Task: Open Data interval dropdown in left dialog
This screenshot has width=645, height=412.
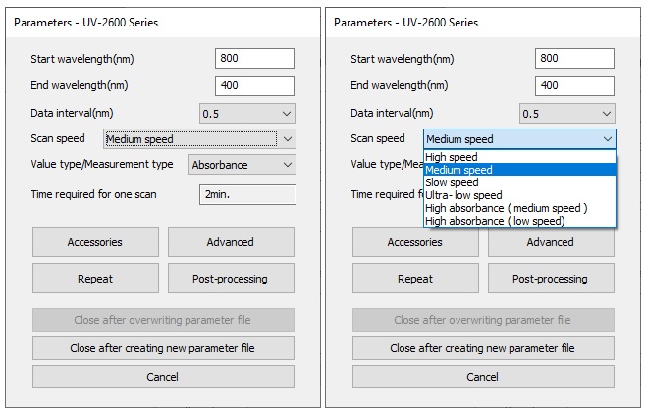Action: tap(247, 114)
